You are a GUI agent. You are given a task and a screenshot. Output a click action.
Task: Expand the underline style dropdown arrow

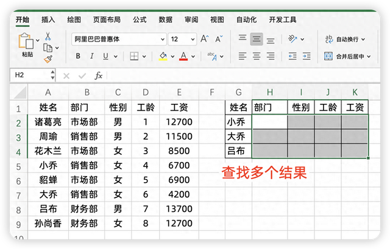(116, 56)
